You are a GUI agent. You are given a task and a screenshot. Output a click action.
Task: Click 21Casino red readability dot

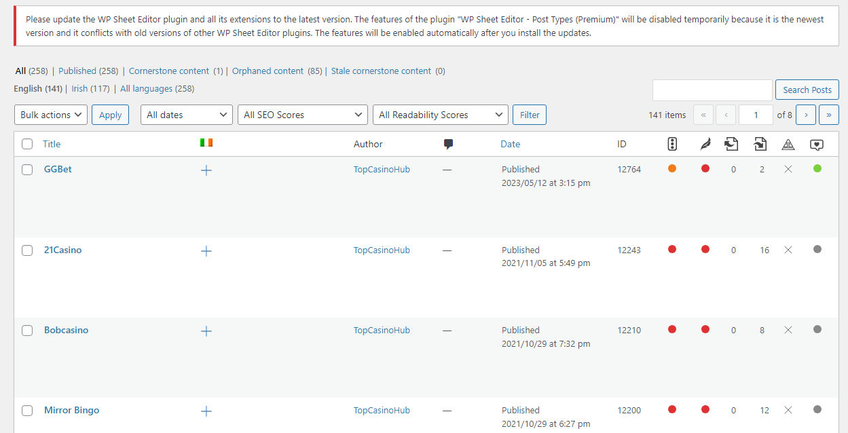click(705, 249)
